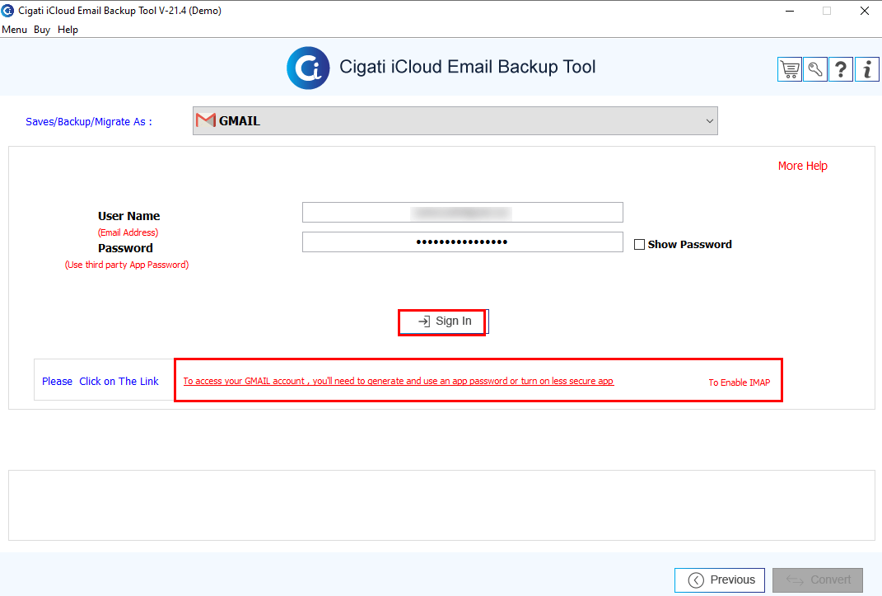Image resolution: width=882 pixels, height=596 pixels.
Task: Open the shopping cart purchase icon
Action: tap(789, 70)
